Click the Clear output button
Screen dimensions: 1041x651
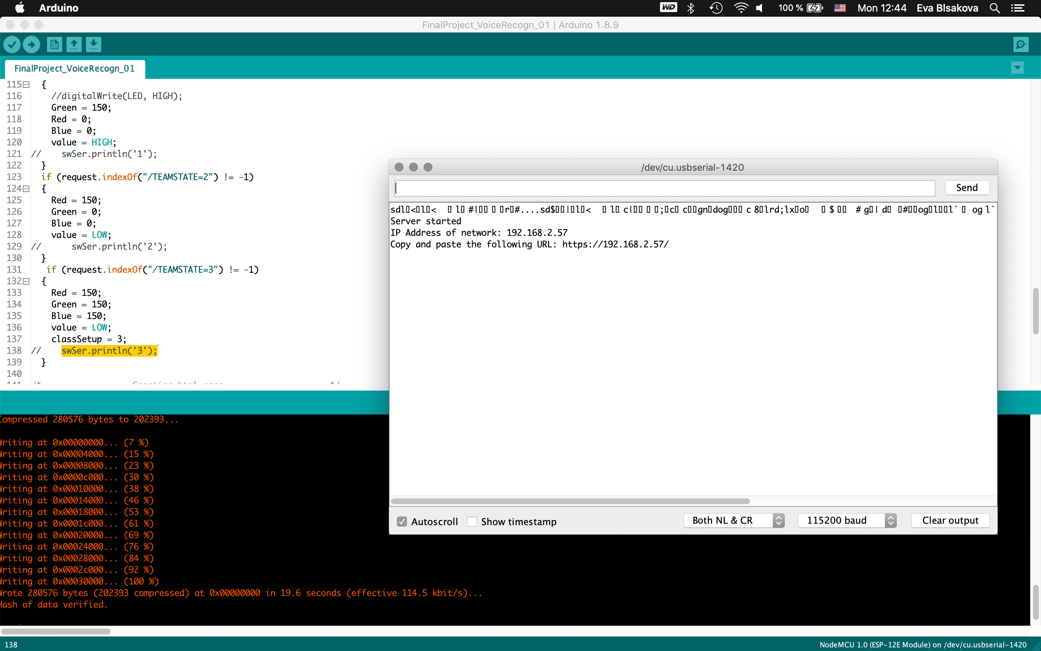(x=950, y=520)
